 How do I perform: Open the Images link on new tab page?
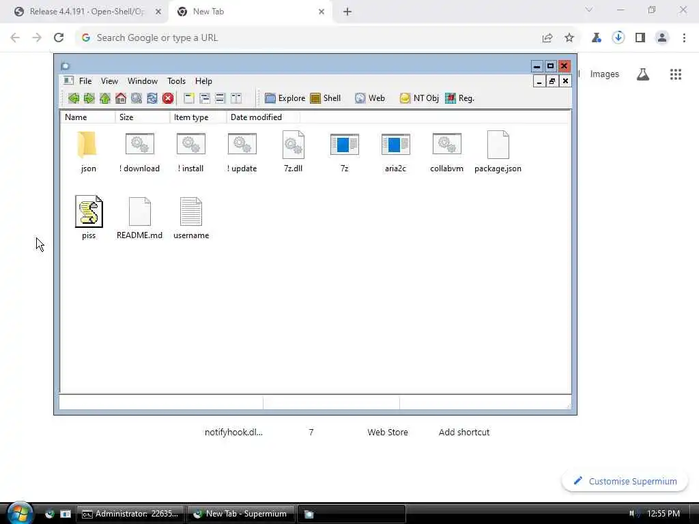click(605, 74)
